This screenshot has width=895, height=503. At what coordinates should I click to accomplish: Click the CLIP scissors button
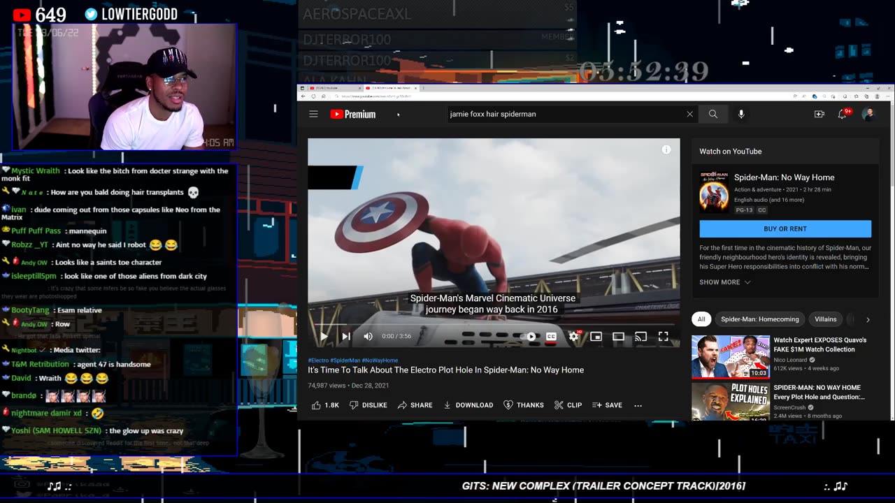click(568, 405)
